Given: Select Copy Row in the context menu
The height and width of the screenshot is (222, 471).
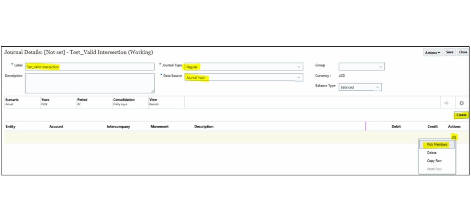Looking at the screenshot, I should pos(434,161).
